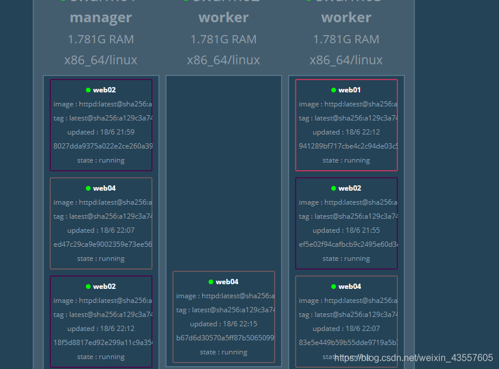Click tag line in card updated 21:59
The width and height of the screenshot is (499, 369).
103,118
